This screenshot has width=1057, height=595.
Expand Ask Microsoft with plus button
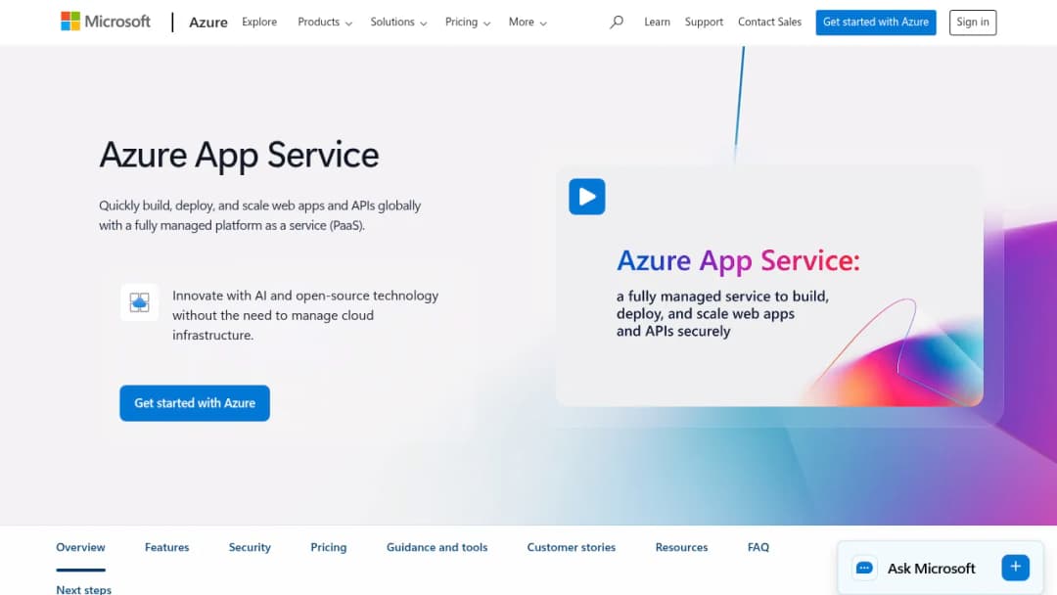coord(1015,568)
